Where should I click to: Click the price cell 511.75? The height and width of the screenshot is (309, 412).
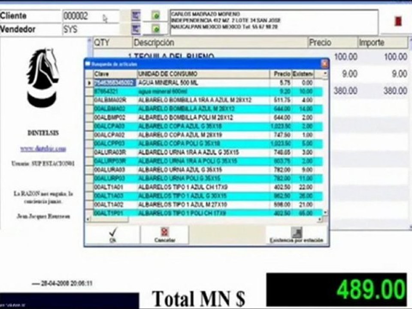(x=281, y=100)
